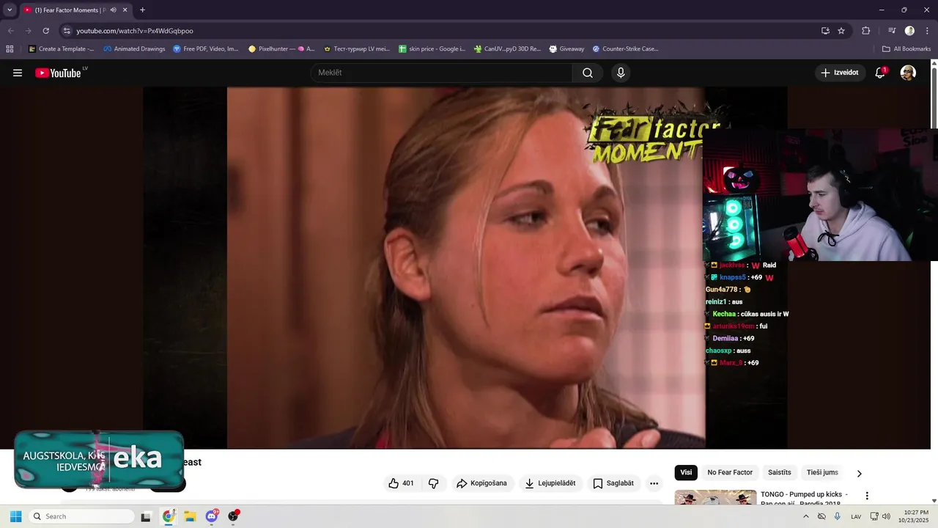Screen dimensions: 938x528
Task: Like the video with thumbs up
Action: pyautogui.click(x=401, y=483)
